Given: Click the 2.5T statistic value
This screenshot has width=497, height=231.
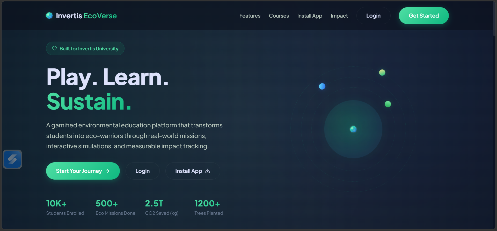Looking at the screenshot, I should coord(154,203).
